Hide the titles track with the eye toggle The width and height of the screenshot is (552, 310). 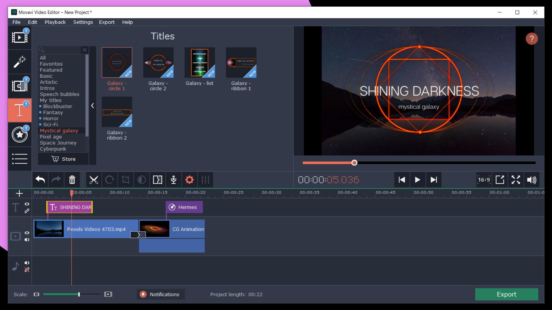[27, 204]
